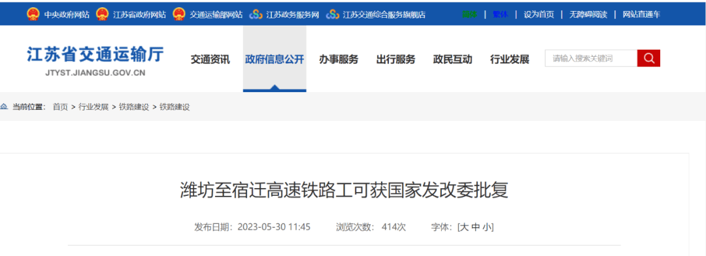706x256 pixels.
Task: Click the home icon before 当前位置
Action: pos(4,106)
